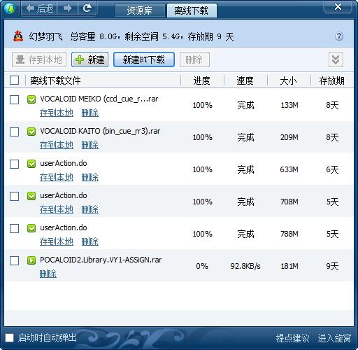Check the 633M userAction.do checkbox
Screen dimensions: 358x350
coord(15,164)
